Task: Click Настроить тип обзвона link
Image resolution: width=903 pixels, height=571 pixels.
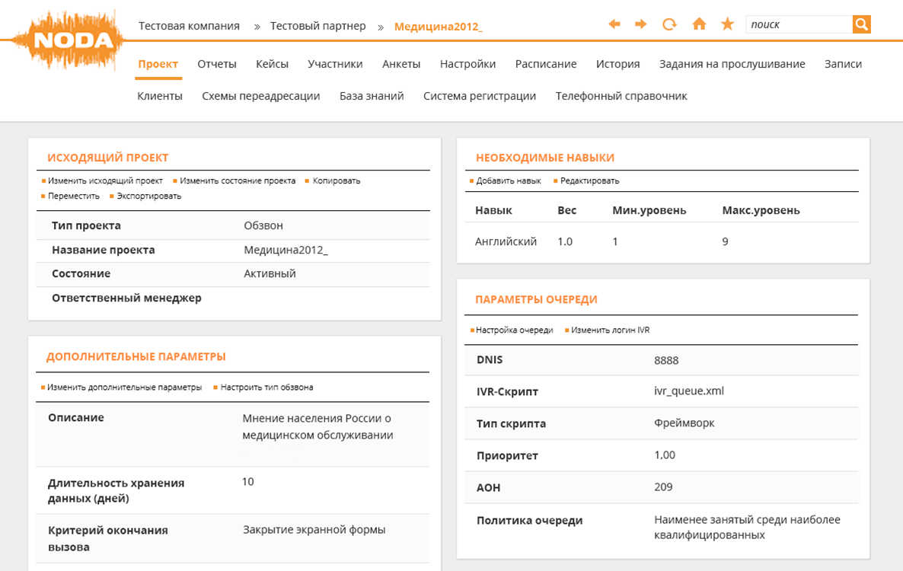Action: 266,388
